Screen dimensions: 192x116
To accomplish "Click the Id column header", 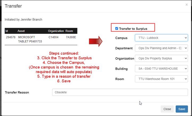I will (x=7, y=31).
